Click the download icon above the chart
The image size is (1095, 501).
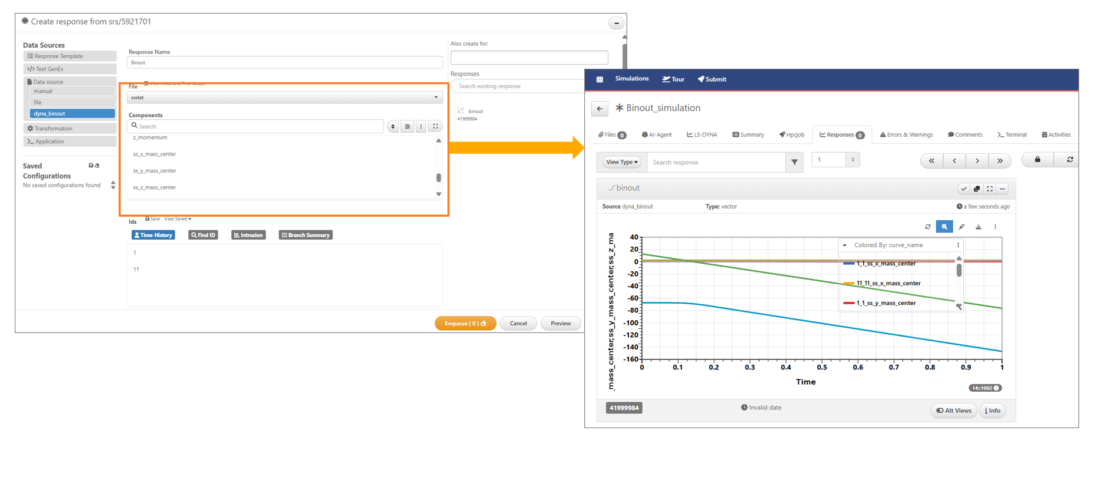(978, 227)
